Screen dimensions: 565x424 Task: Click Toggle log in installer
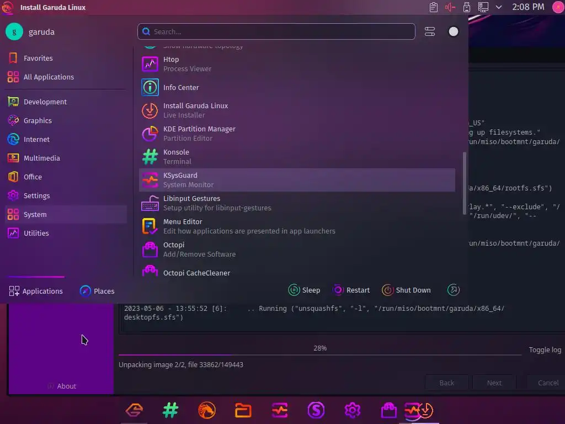(x=545, y=349)
